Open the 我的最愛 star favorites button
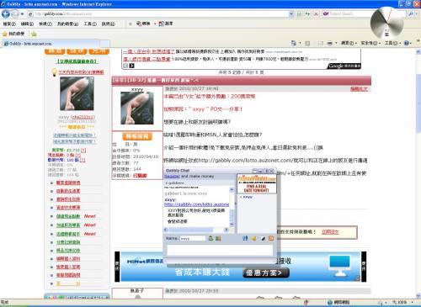Viewport: 421px width, 307px height. [13, 34]
